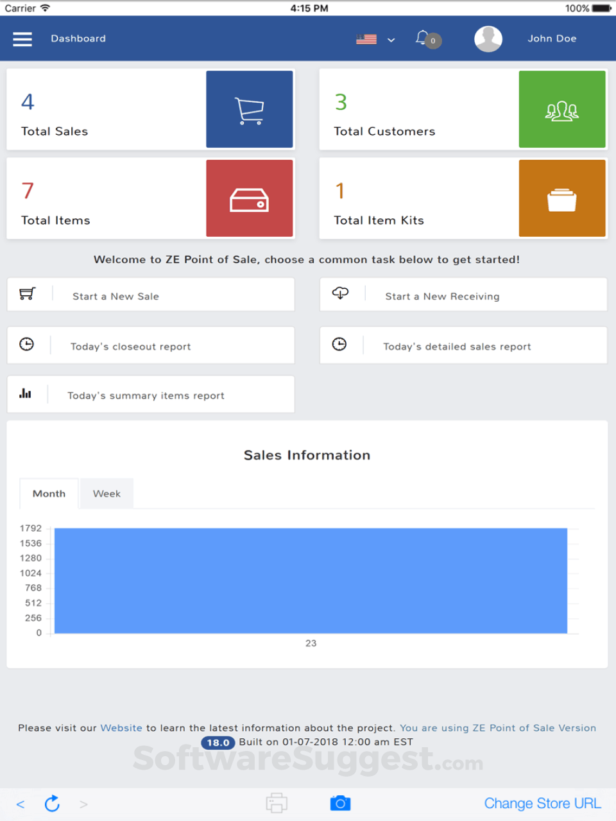Tap the printer icon in bottom bar
The width and height of the screenshot is (616, 821).
coord(277,803)
